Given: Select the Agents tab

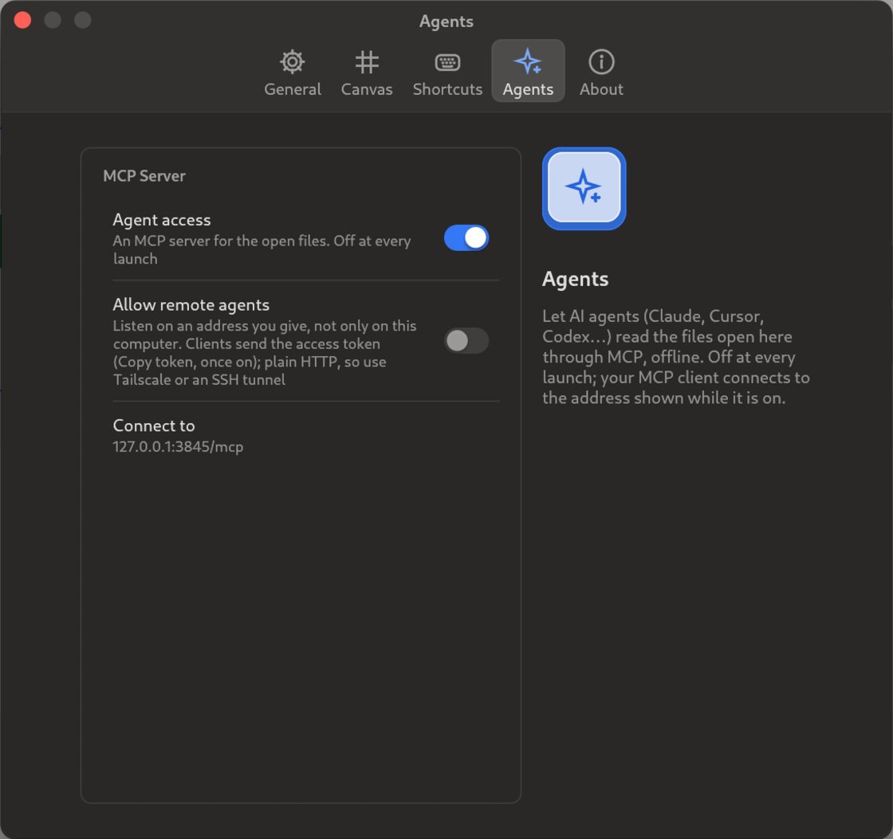Looking at the screenshot, I should click(x=528, y=71).
